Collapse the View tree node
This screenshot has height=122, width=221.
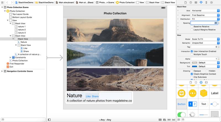[x=8, y=20]
